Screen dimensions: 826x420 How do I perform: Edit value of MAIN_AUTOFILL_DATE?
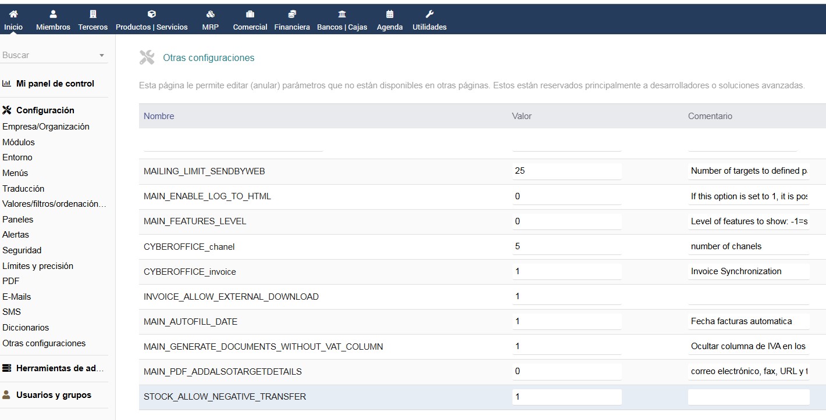567,321
